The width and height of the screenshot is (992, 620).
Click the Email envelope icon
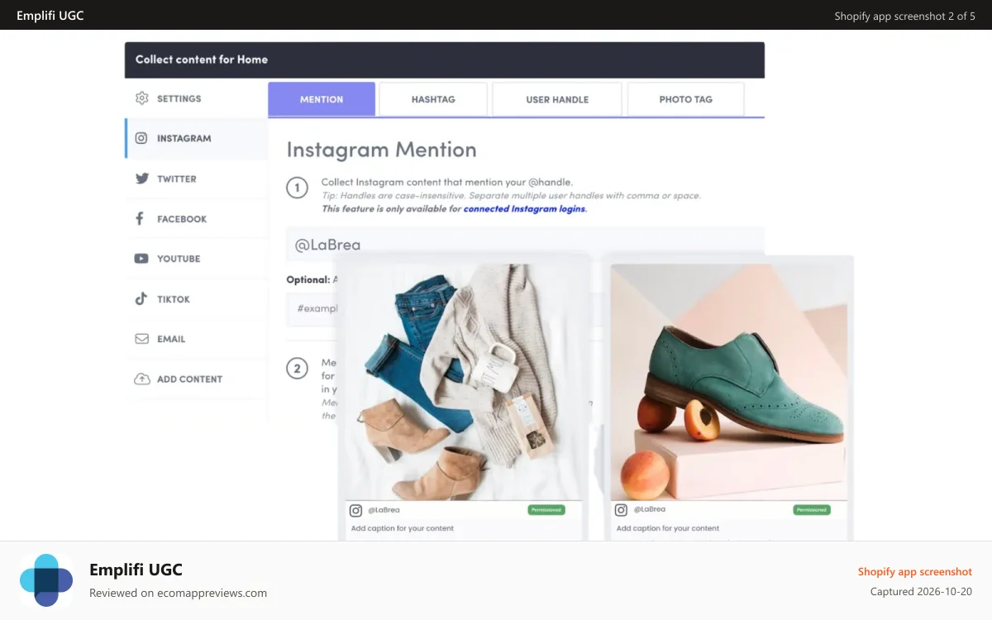(x=141, y=339)
